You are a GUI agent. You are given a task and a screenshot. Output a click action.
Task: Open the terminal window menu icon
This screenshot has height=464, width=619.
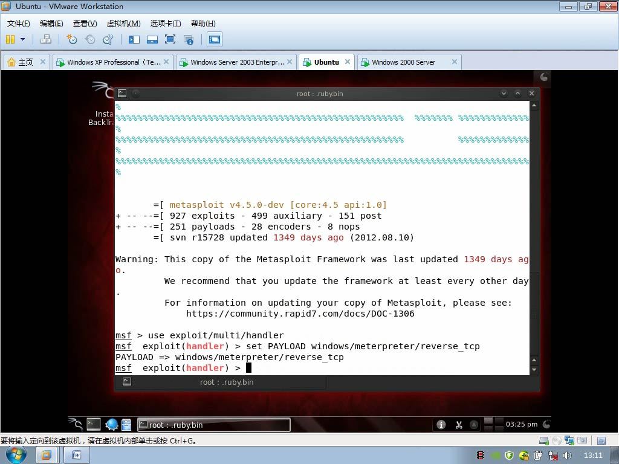[122, 93]
